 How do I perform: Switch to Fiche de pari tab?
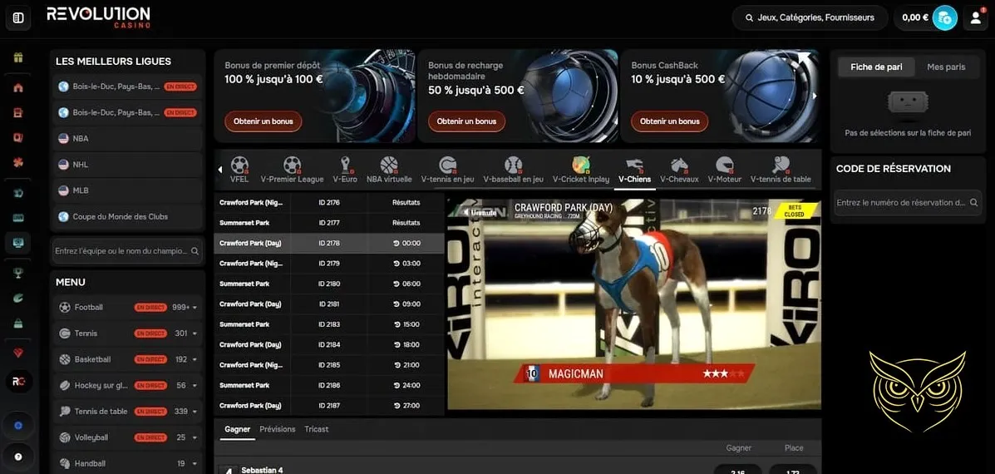pyautogui.click(x=876, y=67)
